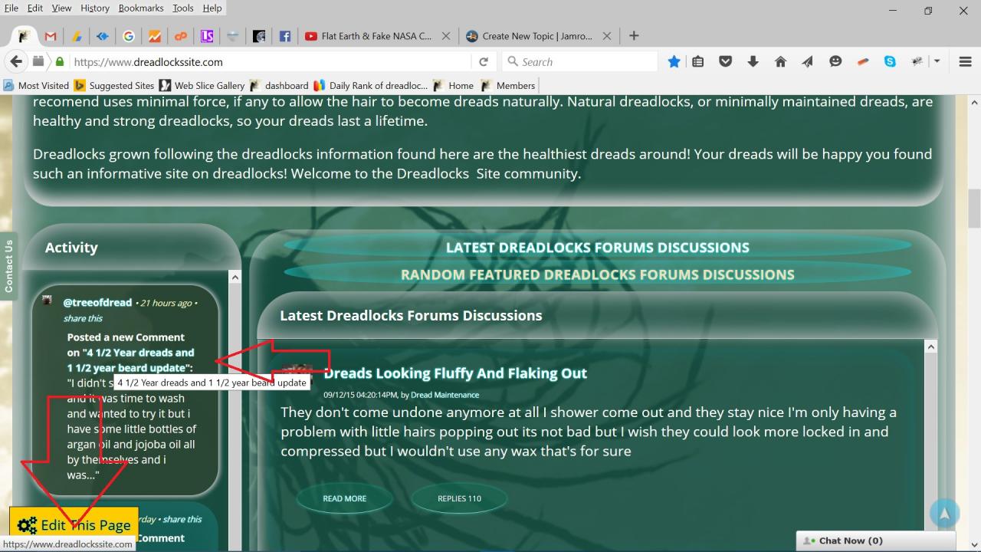Open the Most Visited bookmarks folder
Viewport: 981px width, 552px height.
pyautogui.click(x=37, y=86)
